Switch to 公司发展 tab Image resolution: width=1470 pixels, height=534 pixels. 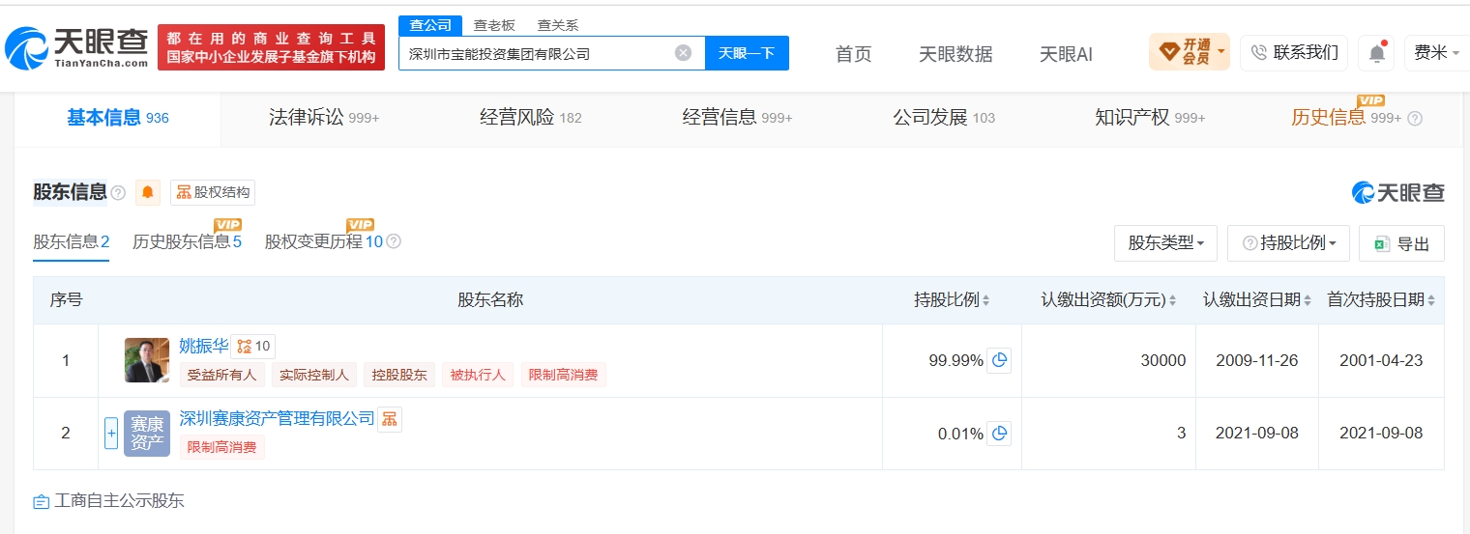(x=943, y=118)
